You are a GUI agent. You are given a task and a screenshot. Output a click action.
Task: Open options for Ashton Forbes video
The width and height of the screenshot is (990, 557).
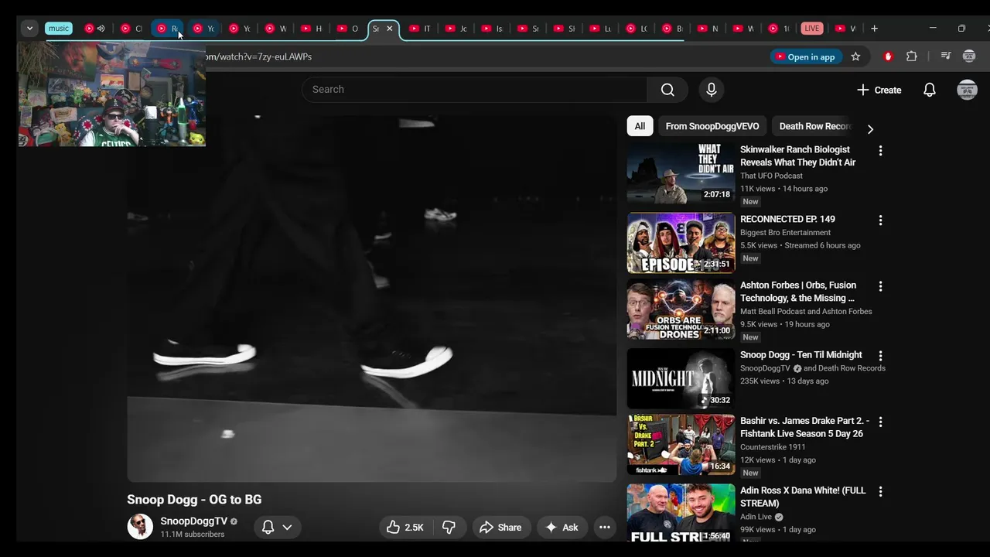click(880, 286)
